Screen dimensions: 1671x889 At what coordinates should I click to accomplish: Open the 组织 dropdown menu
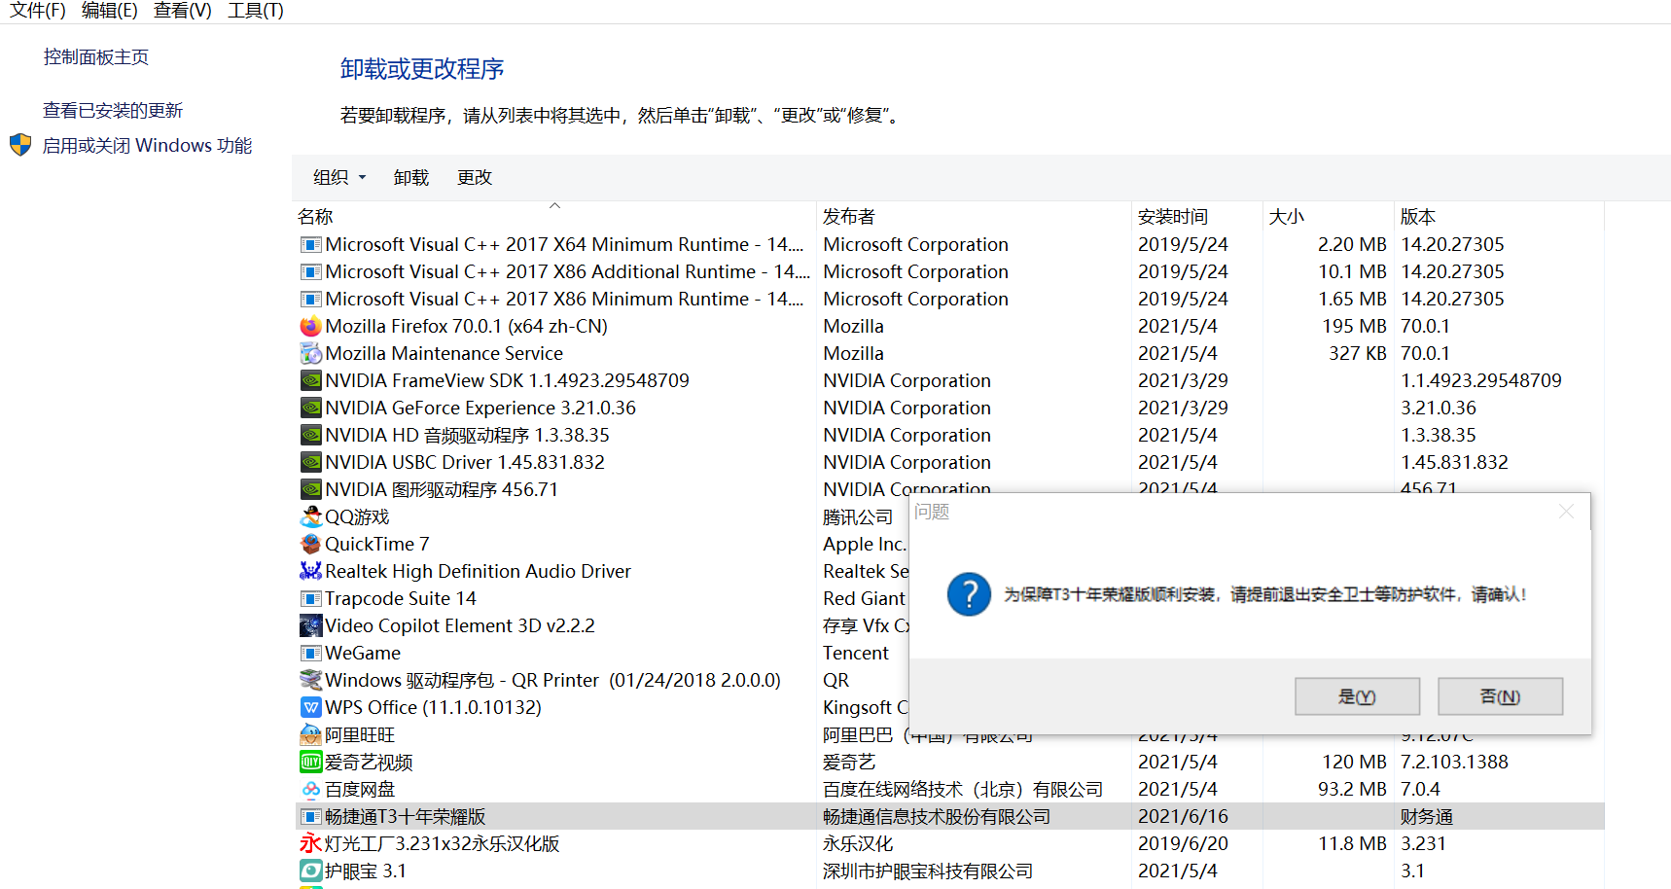(339, 177)
